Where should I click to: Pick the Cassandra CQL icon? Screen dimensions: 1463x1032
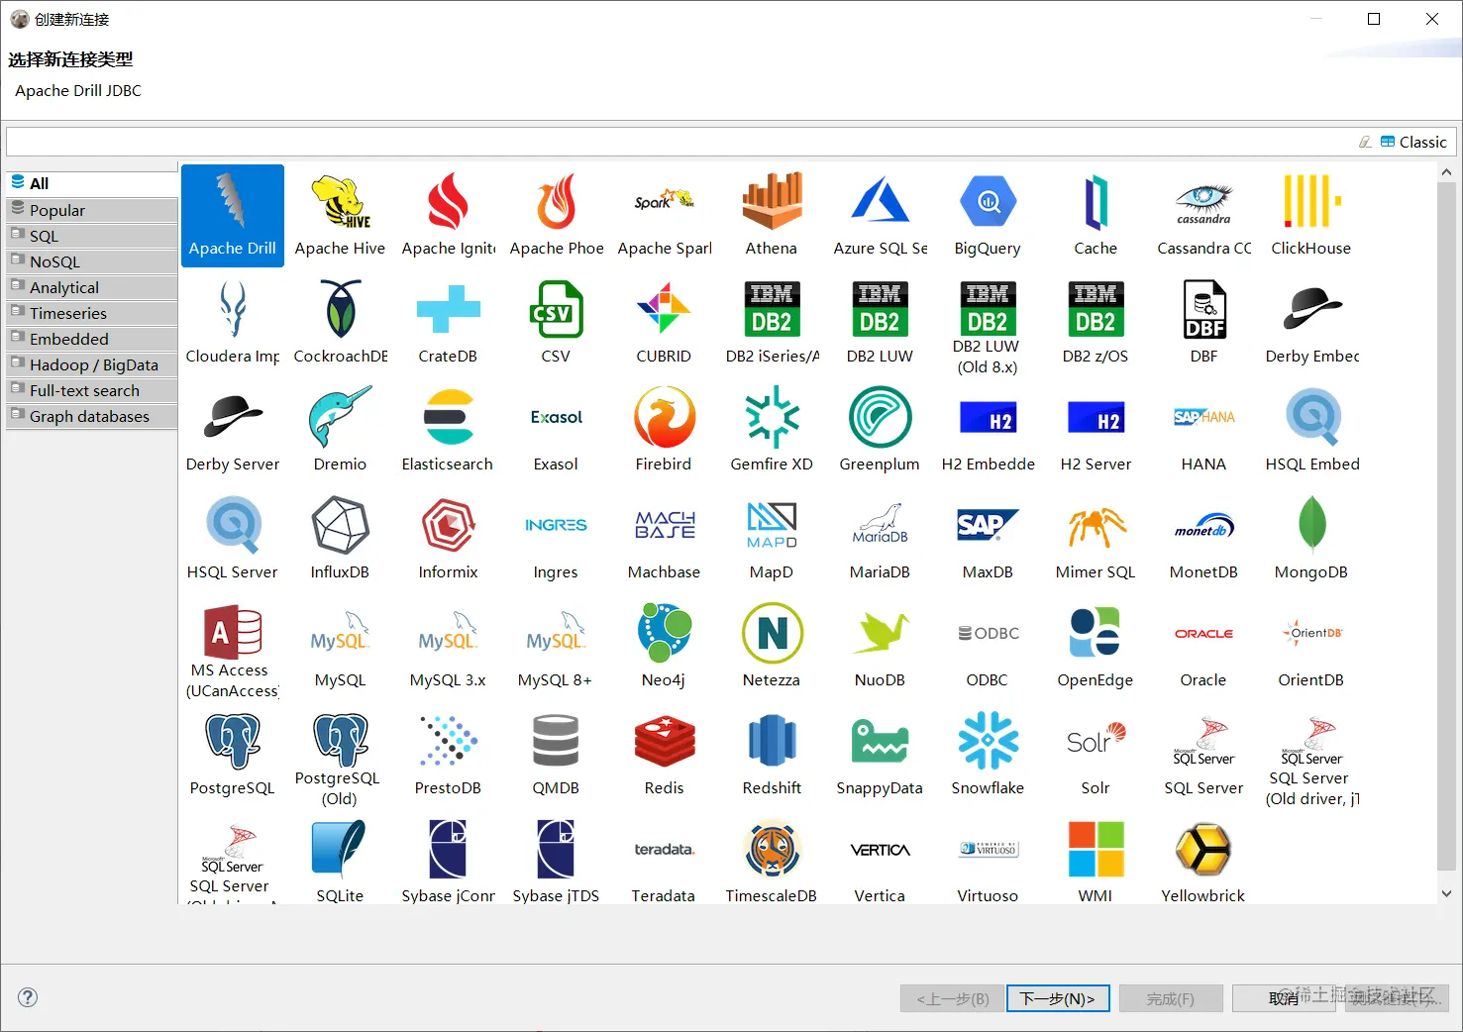(x=1203, y=201)
